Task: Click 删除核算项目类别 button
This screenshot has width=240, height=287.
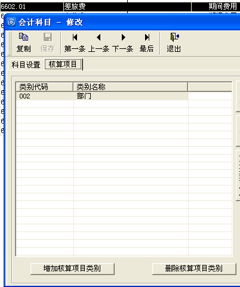Action: coord(194,269)
